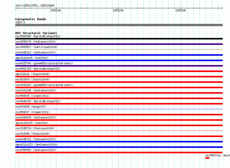Open dgv4211n223 (Sedlazeck2020) label
The image size is (230, 168).
36,145
